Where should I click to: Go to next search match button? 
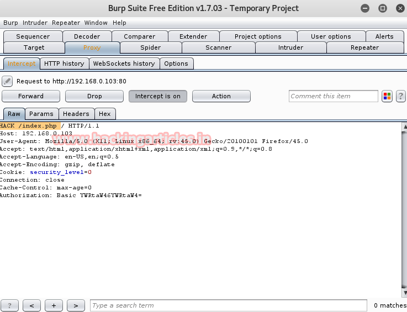(76, 305)
